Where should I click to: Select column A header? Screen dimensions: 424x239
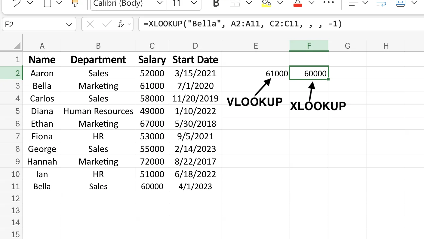pos(42,46)
